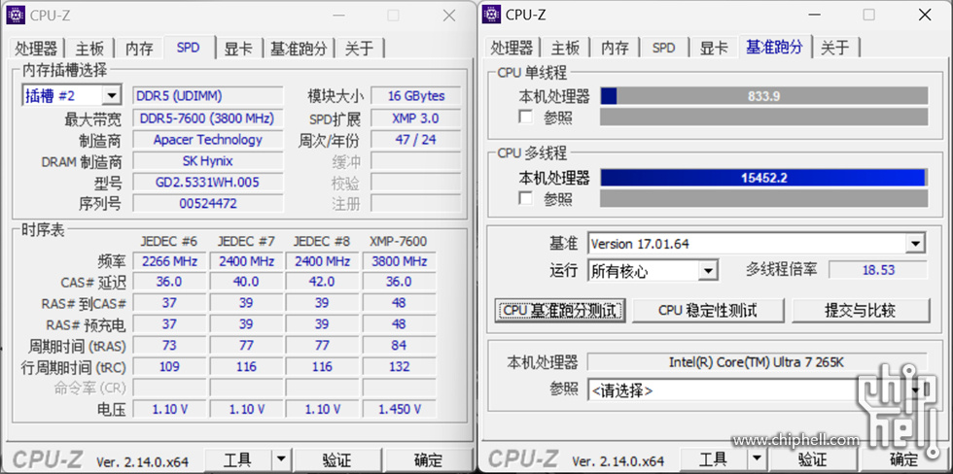The height and width of the screenshot is (474, 953).
Task: Click 验证 button in right window
Action: click(813, 458)
